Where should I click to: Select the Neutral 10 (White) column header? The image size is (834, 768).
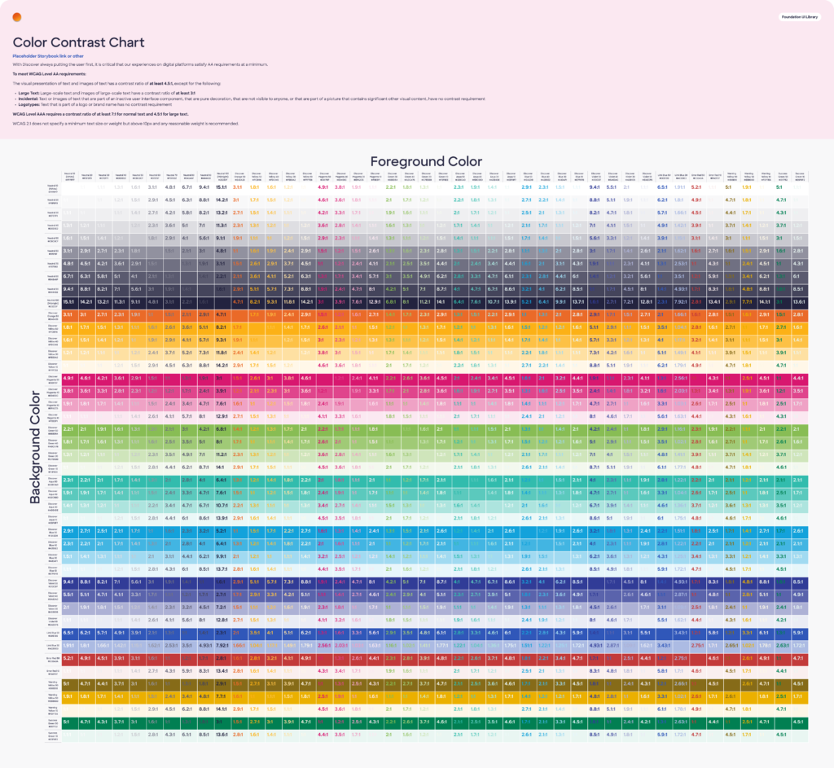pyautogui.click(x=69, y=175)
